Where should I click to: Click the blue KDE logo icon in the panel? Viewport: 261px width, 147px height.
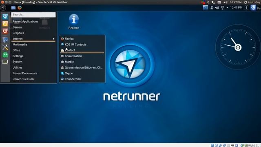[253, 7]
